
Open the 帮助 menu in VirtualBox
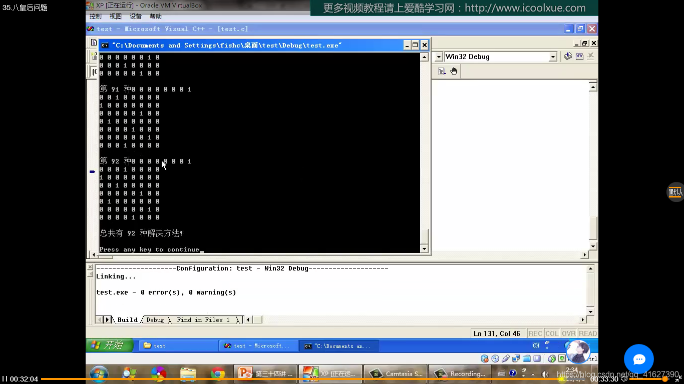coord(156,16)
